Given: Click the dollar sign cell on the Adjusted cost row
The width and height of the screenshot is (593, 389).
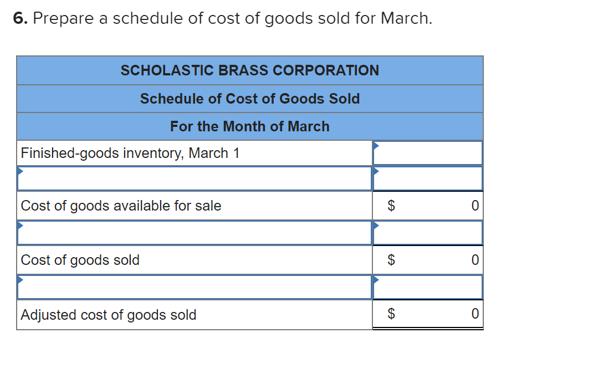Looking at the screenshot, I should (391, 314).
